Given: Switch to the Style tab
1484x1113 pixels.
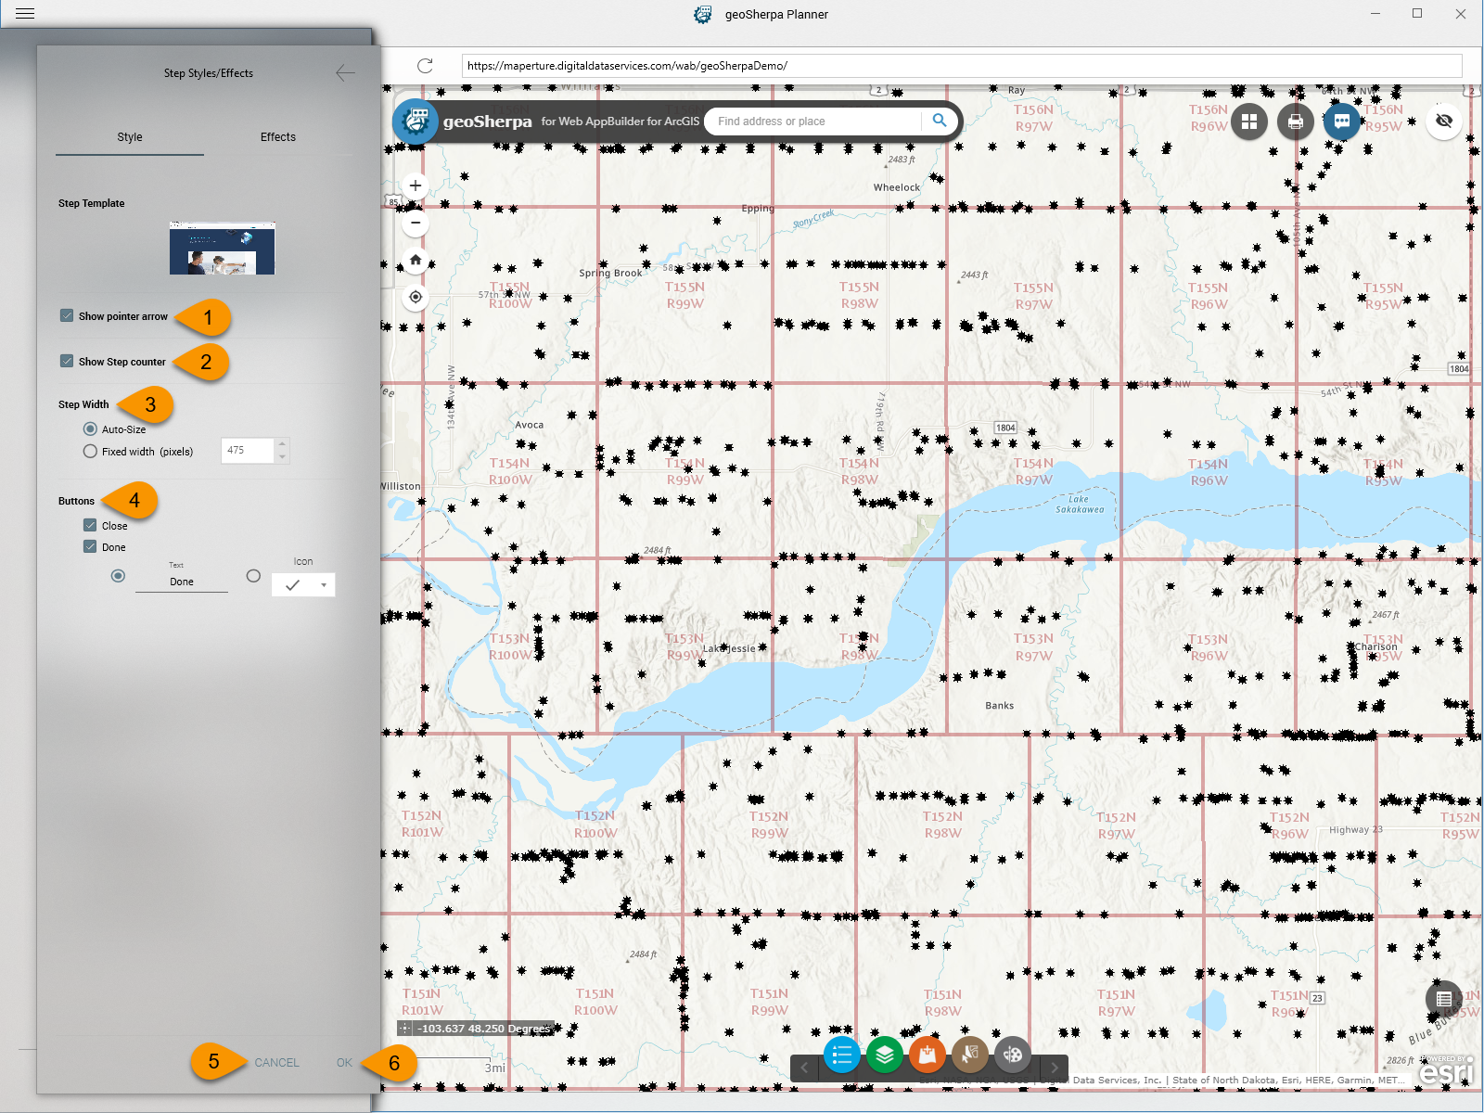Looking at the screenshot, I should (x=130, y=136).
